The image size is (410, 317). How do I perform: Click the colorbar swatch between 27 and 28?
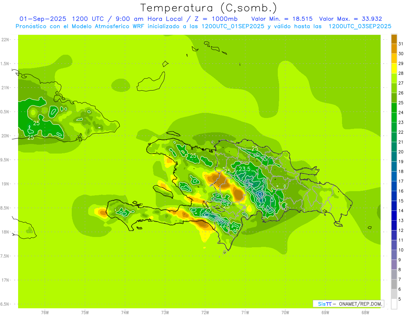[x=394, y=78]
